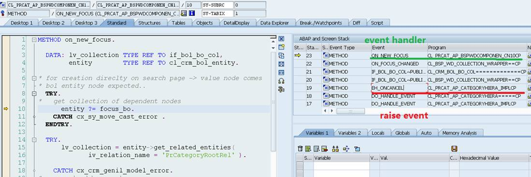
Task: Open the Structures tab
Action: click(x=149, y=23)
